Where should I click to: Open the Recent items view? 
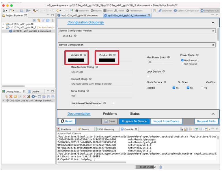point(96,11)
